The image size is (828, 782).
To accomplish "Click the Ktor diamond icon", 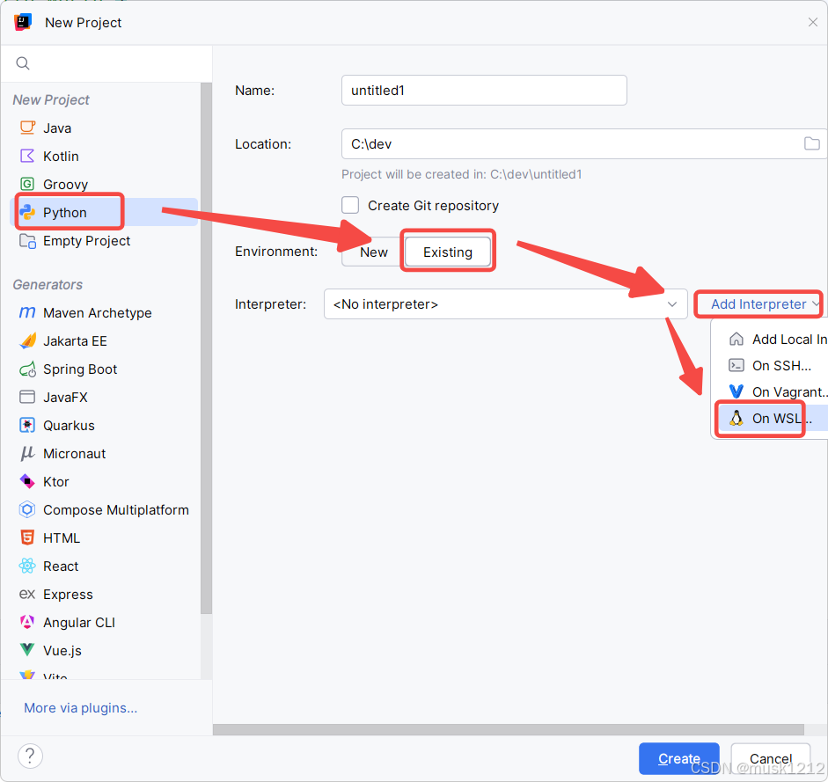I will click(27, 481).
